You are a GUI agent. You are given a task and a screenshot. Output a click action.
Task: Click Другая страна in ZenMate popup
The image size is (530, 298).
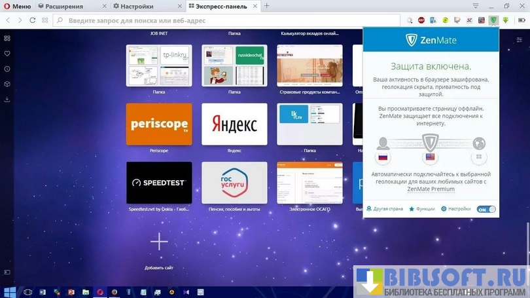pos(385,209)
